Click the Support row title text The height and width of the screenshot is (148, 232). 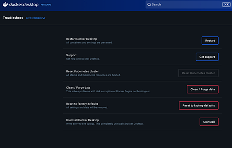pyautogui.click(x=71, y=55)
